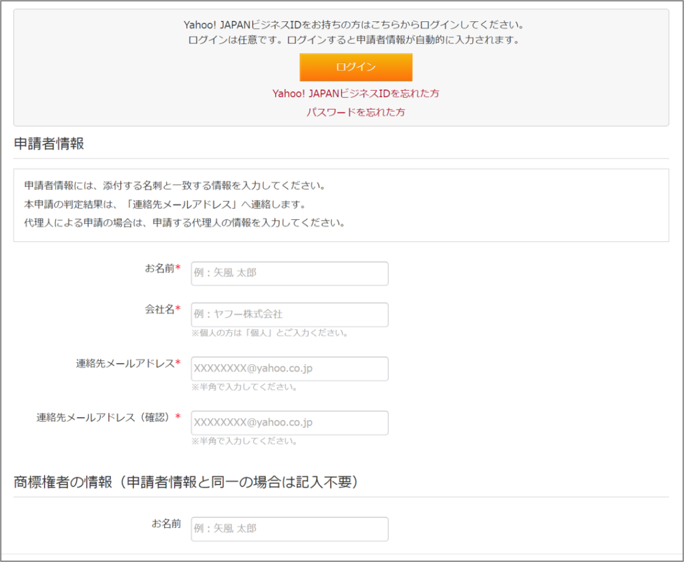Open the Yahoo! JAPANビジネスIDを忘れた方 link
The height and width of the screenshot is (562, 684).
(355, 94)
